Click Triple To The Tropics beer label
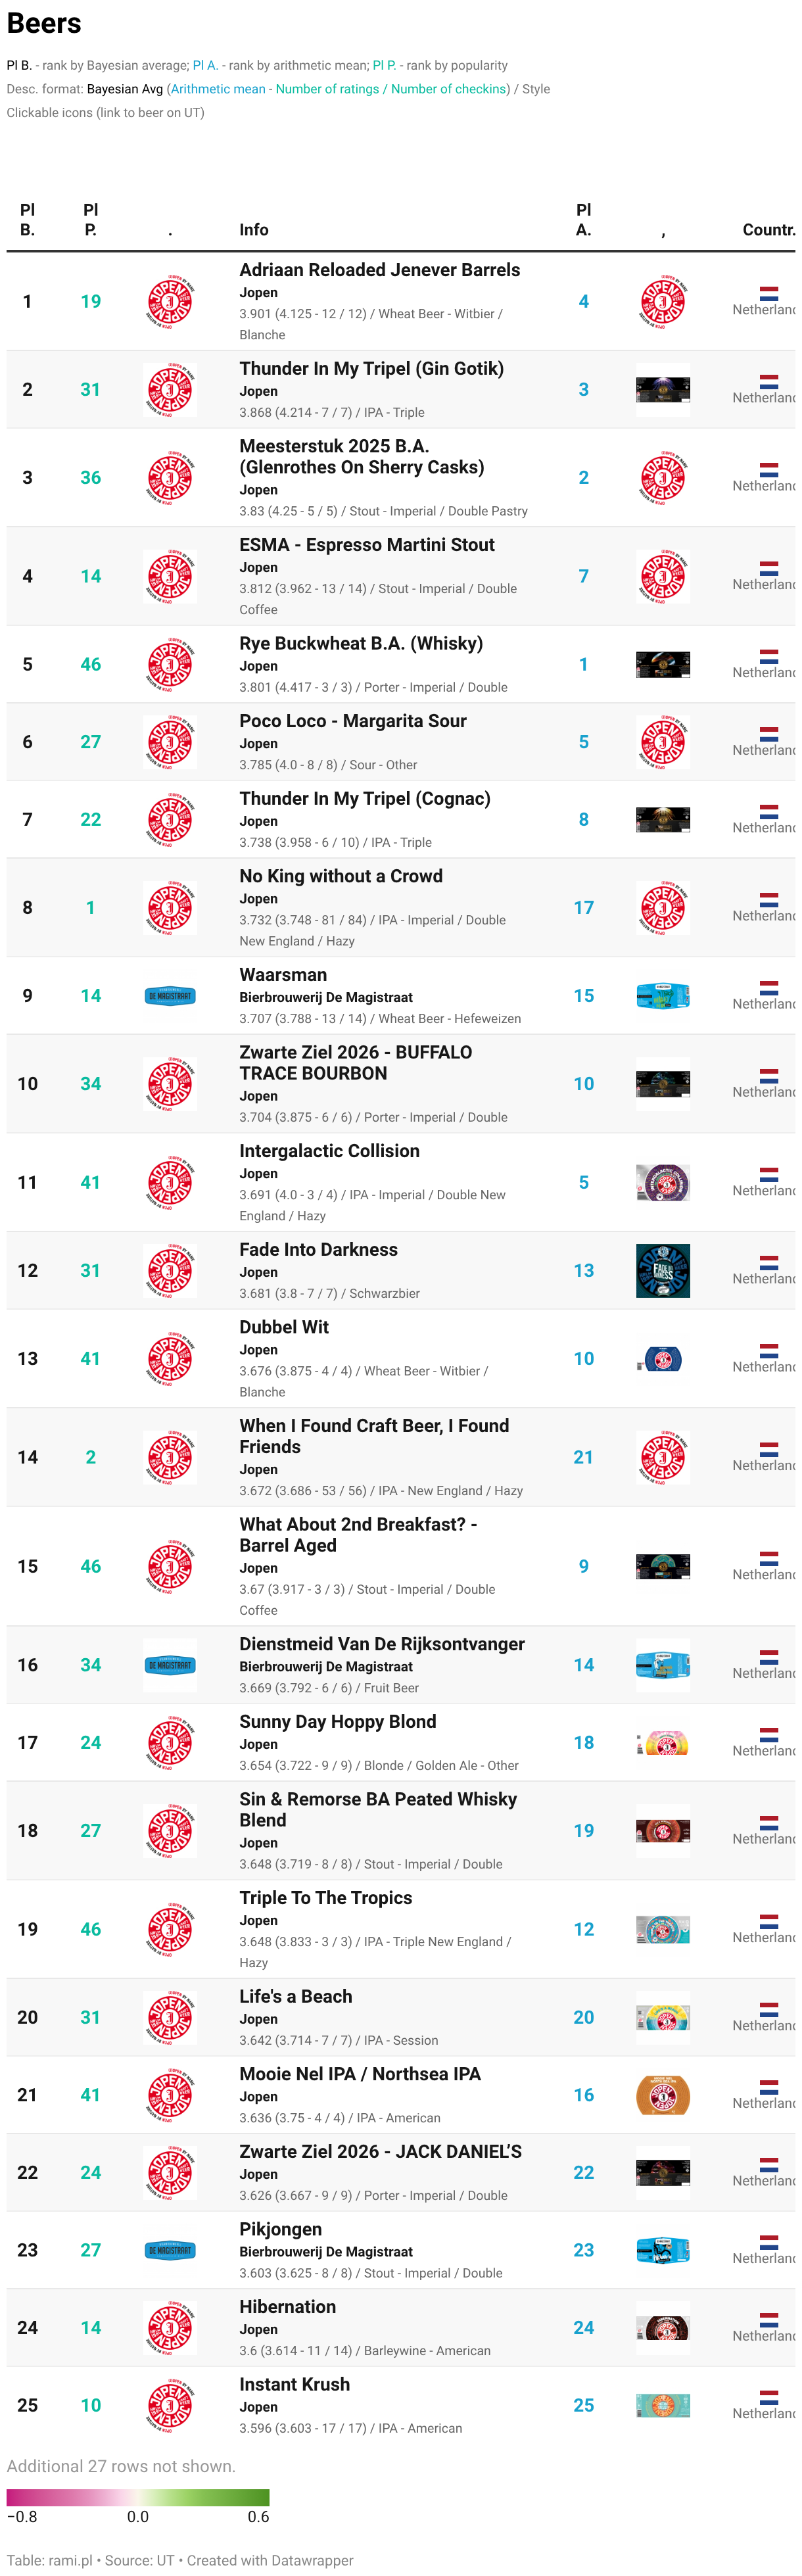Viewport: 802px width, 2576px height. [663, 1930]
